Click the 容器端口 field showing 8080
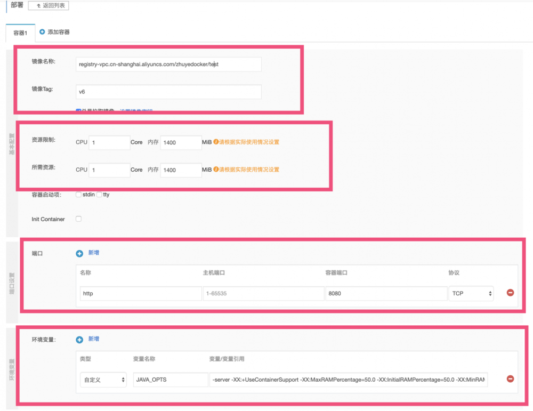The height and width of the screenshot is (411, 533). click(386, 293)
